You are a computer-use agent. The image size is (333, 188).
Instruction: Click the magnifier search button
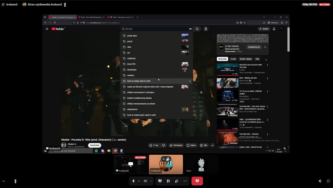(x=197, y=29)
